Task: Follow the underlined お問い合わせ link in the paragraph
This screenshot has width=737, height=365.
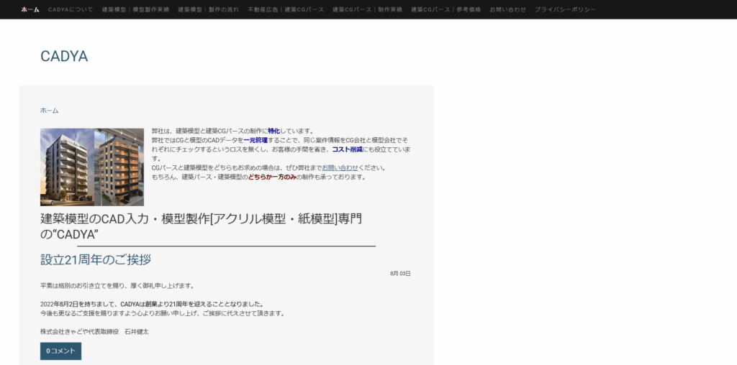Action: click(x=340, y=167)
